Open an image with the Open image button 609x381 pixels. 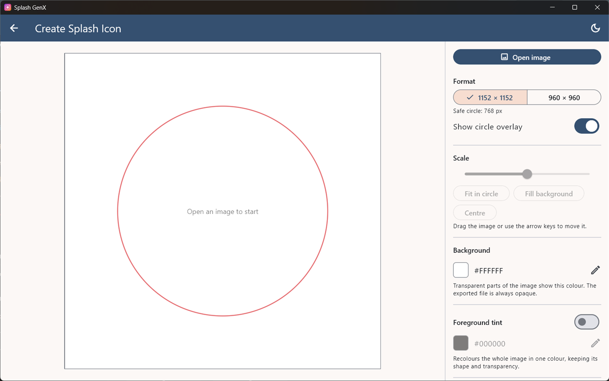pos(527,57)
